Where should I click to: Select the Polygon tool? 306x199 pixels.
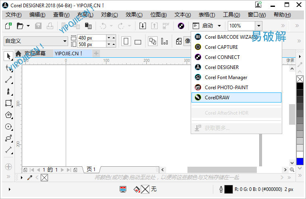pos(8,115)
